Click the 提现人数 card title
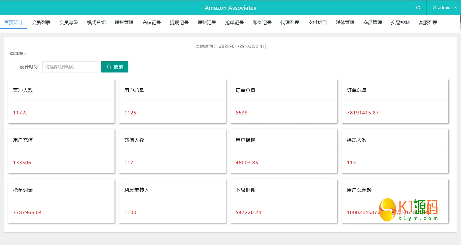Viewport: 461px width, 245px height. (357, 140)
